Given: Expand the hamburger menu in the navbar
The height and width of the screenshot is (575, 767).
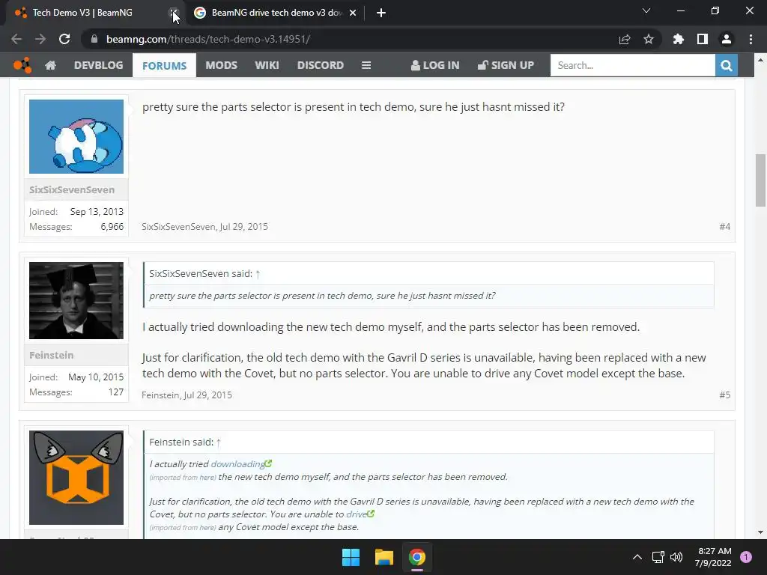Looking at the screenshot, I should click(x=366, y=65).
